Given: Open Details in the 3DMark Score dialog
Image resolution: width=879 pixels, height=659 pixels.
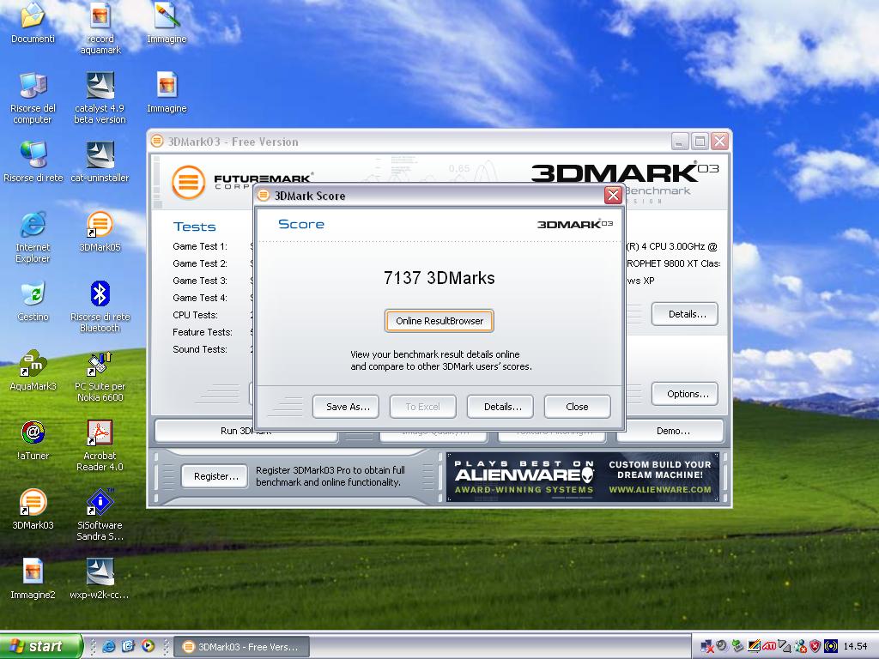Looking at the screenshot, I should pos(502,407).
